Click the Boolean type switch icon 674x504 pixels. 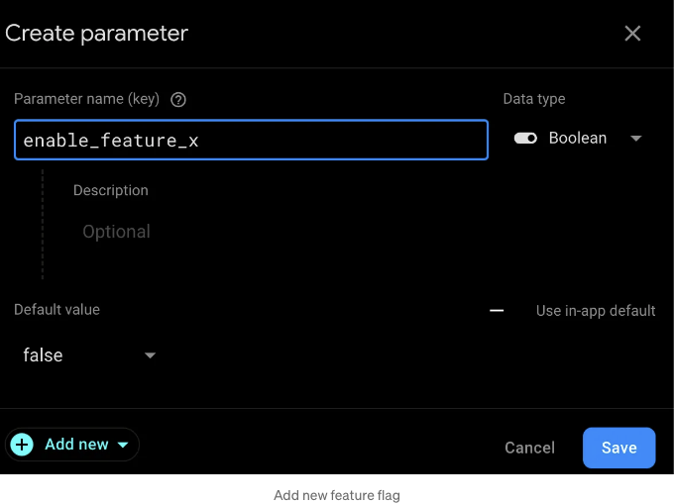coord(525,139)
